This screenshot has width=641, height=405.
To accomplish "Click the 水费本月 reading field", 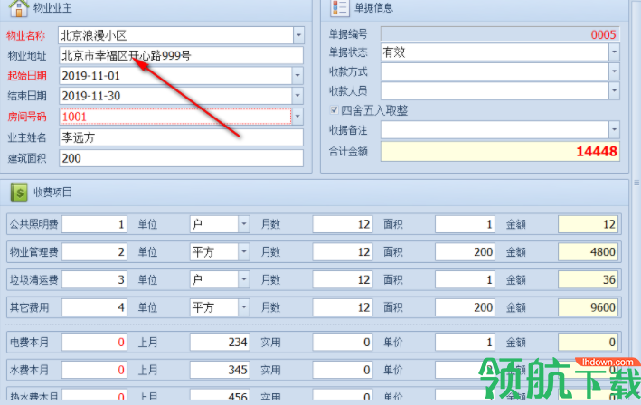I will pyautogui.click(x=94, y=370).
